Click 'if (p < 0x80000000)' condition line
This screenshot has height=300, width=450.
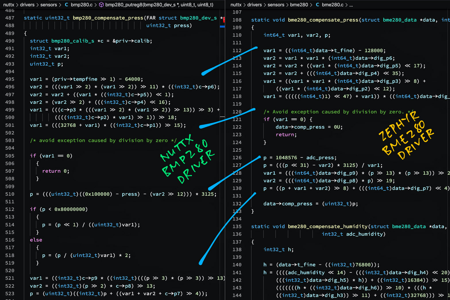(59, 209)
